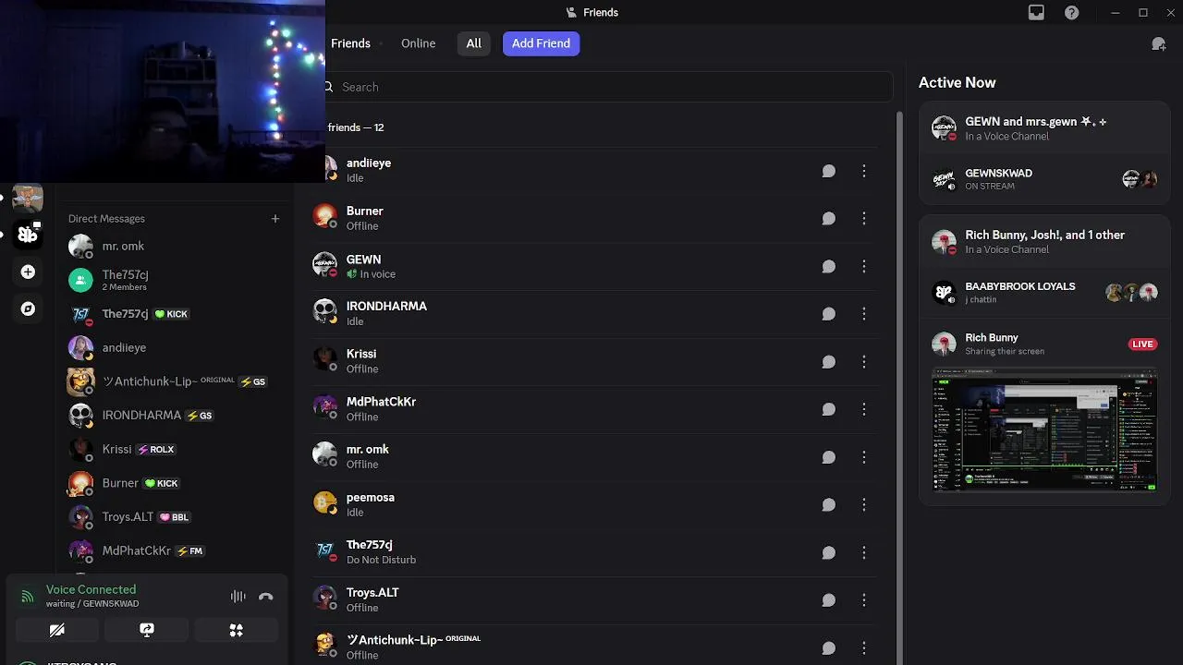Viewport: 1183px width, 665px height.
Task: Select the All friends tab
Action: click(x=473, y=43)
